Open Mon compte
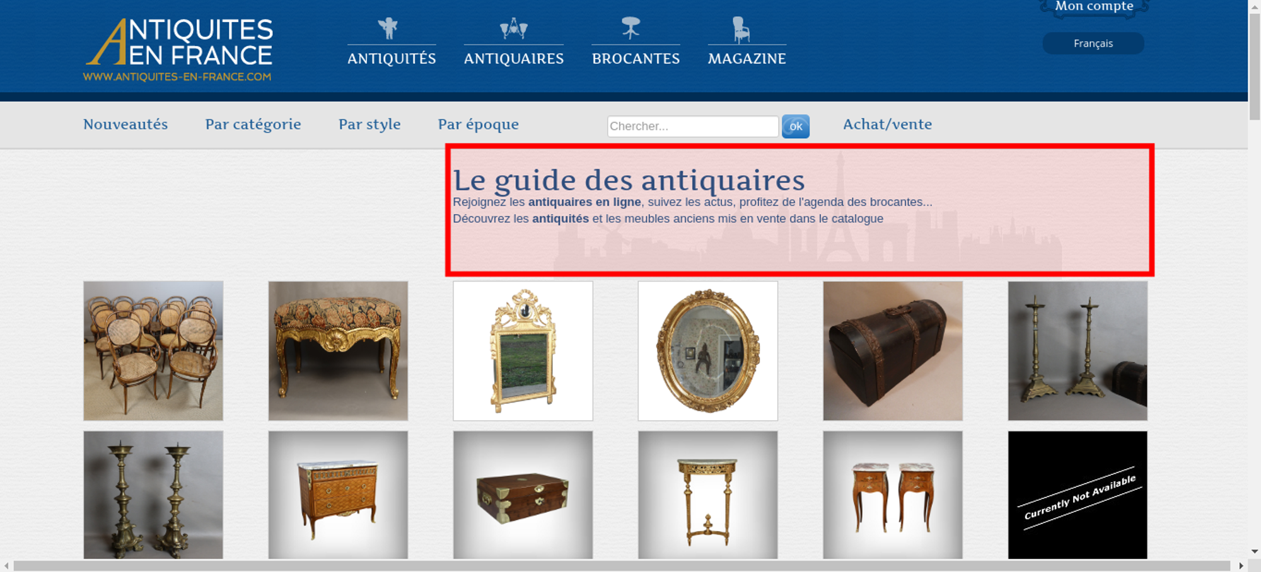Screen dimensions: 1261x572 coord(1095,6)
